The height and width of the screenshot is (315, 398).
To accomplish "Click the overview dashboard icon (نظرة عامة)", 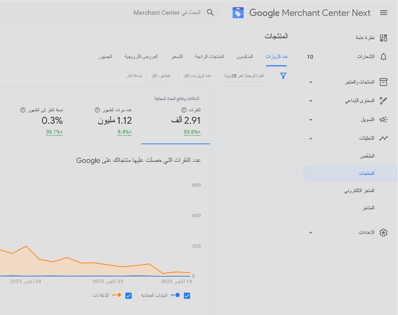I will click(x=383, y=38).
